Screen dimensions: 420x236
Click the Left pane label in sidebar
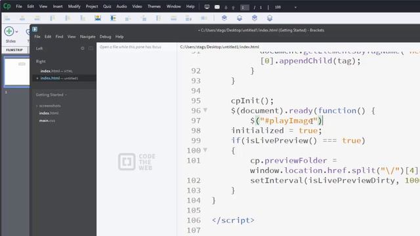(x=39, y=49)
